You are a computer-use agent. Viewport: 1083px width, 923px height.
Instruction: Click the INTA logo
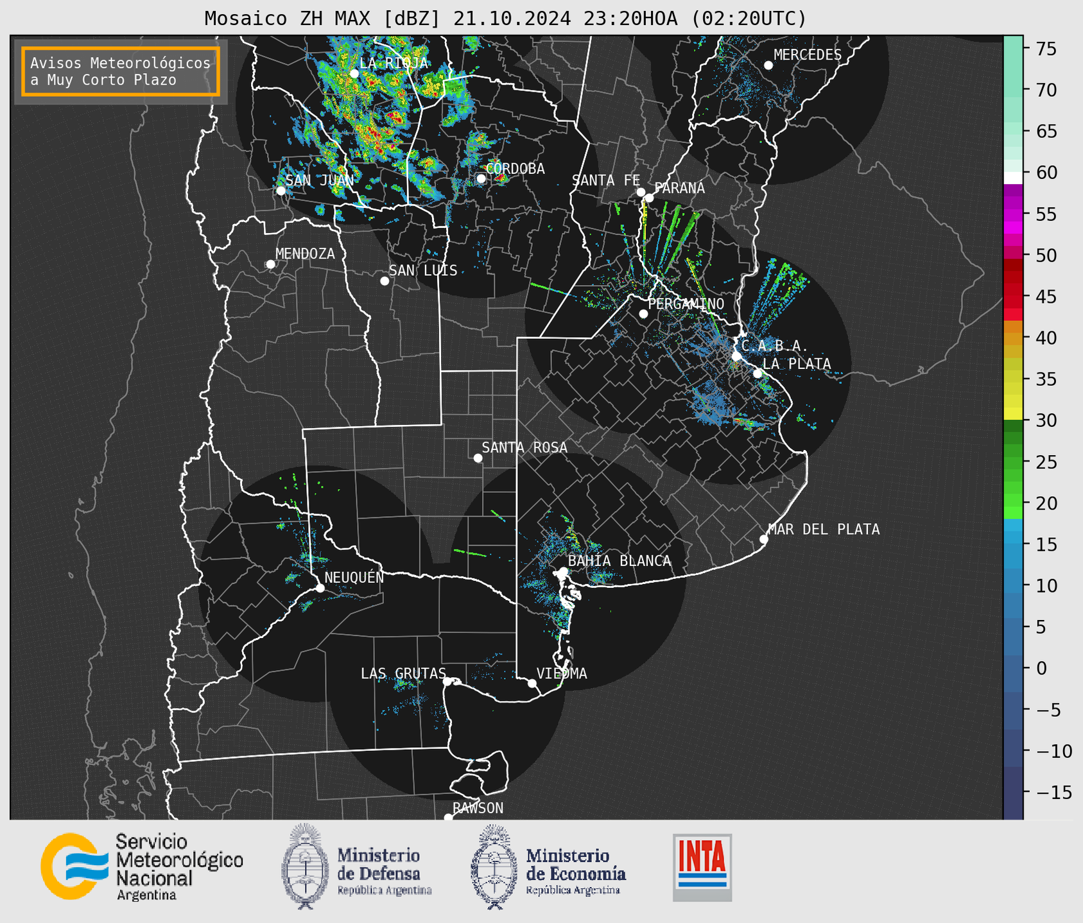pos(702,867)
